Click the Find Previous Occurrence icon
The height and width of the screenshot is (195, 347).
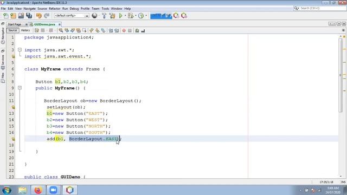point(66,30)
